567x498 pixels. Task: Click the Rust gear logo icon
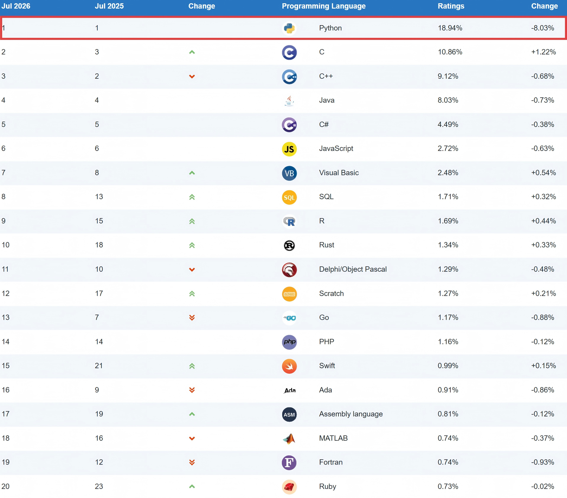(289, 246)
